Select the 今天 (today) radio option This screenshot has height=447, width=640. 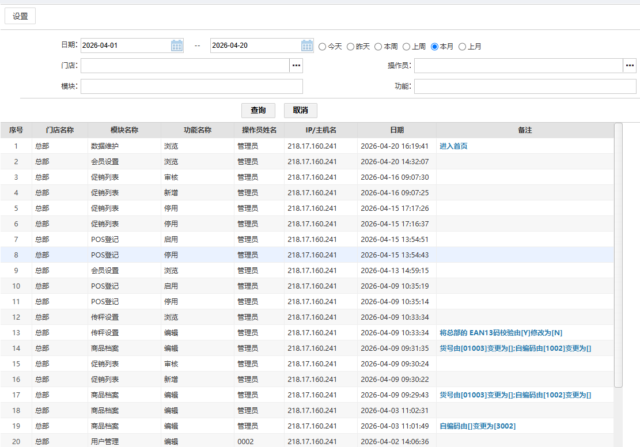323,47
